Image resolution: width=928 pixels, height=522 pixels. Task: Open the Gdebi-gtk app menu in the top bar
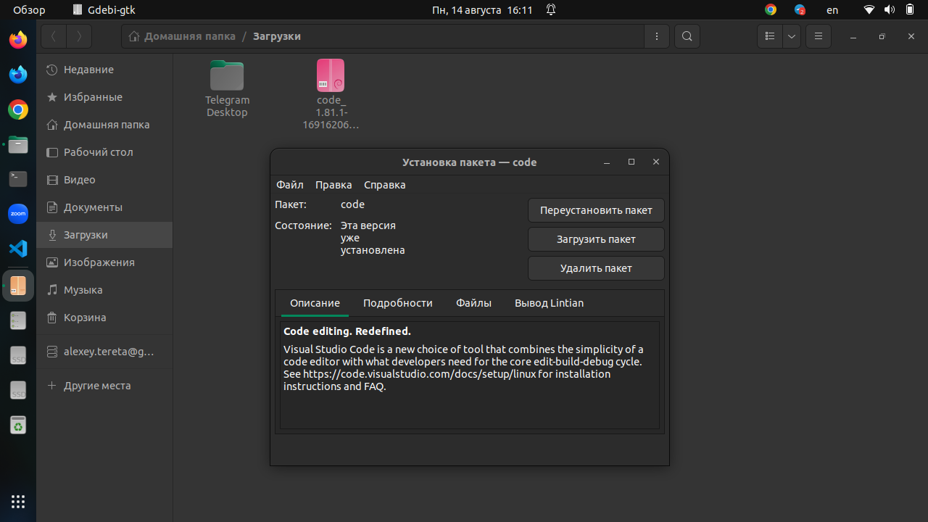(104, 10)
